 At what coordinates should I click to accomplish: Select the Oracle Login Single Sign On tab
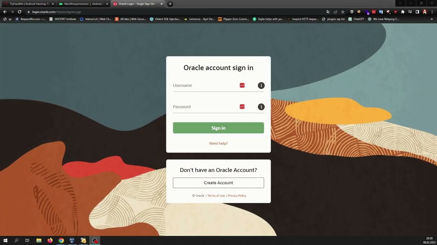pyautogui.click(x=138, y=4)
